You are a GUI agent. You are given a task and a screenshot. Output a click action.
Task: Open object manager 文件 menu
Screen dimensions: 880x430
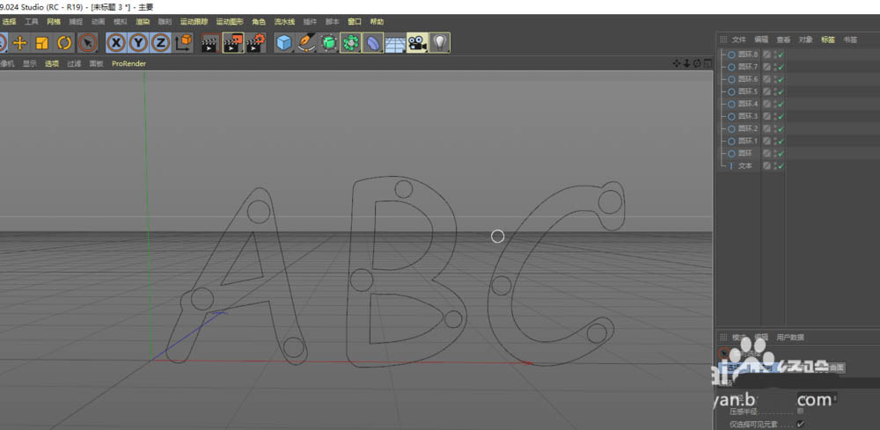(x=738, y=40)
